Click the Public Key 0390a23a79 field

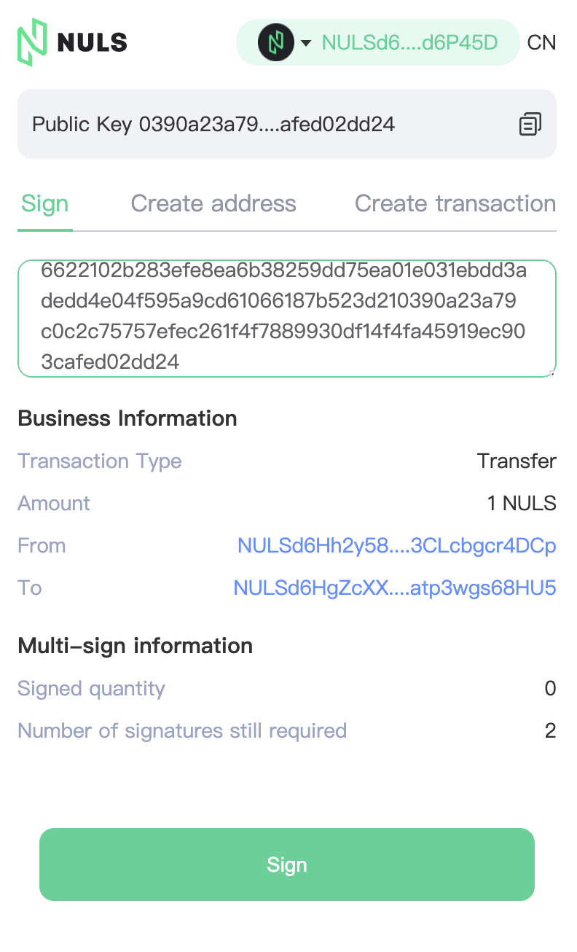[x=287, y=124]
